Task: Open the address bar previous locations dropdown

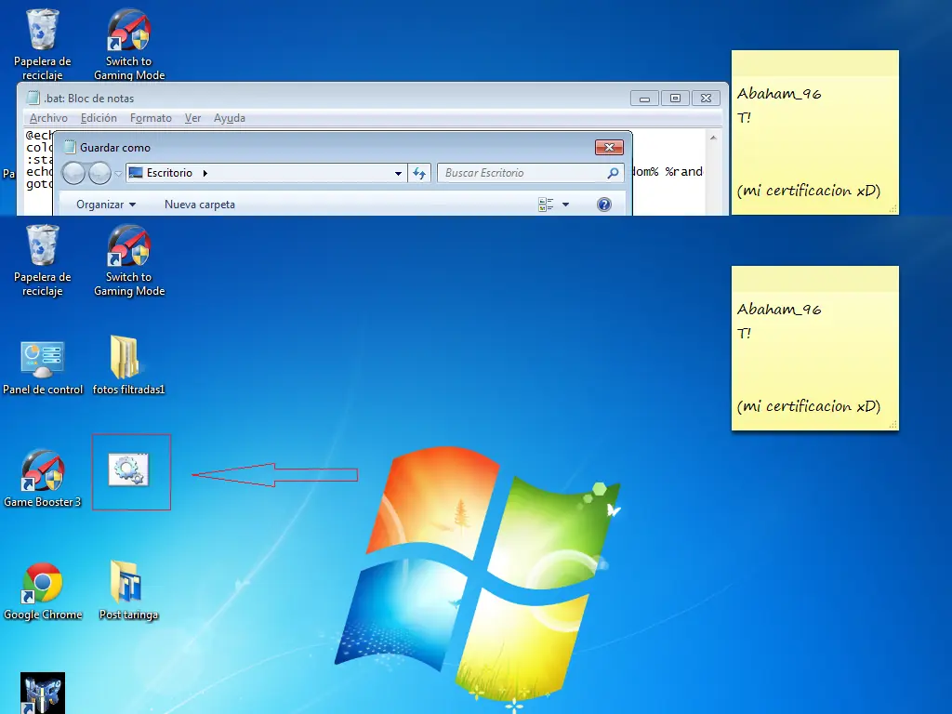Action: click(398, 173)
